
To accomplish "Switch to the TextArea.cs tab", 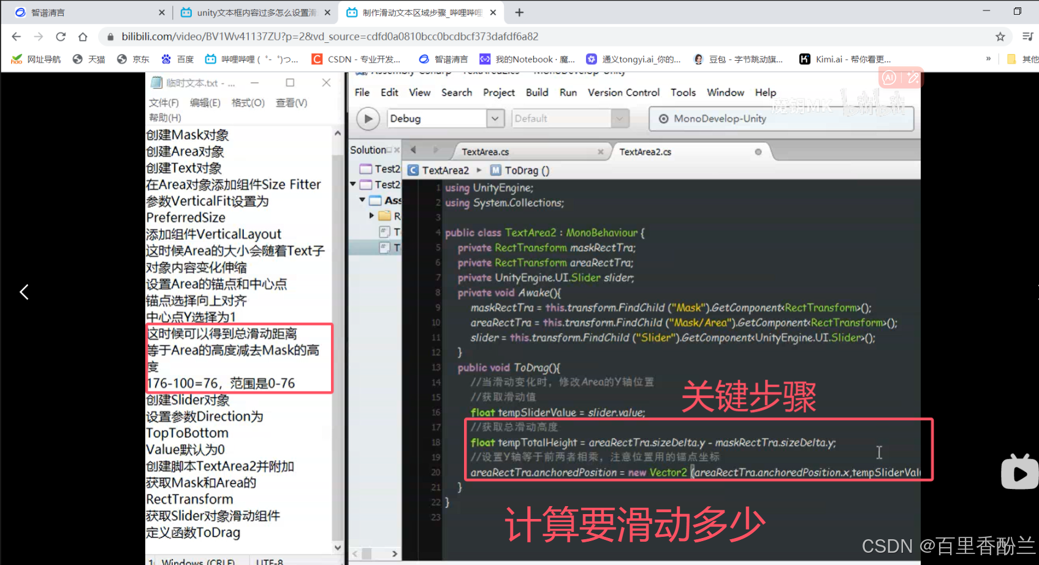I will pyautogui.click(x=485, y=152).
